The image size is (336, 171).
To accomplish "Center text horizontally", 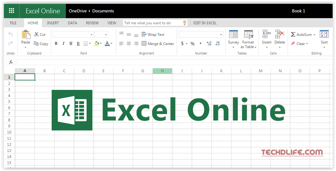I will [129, 43].
